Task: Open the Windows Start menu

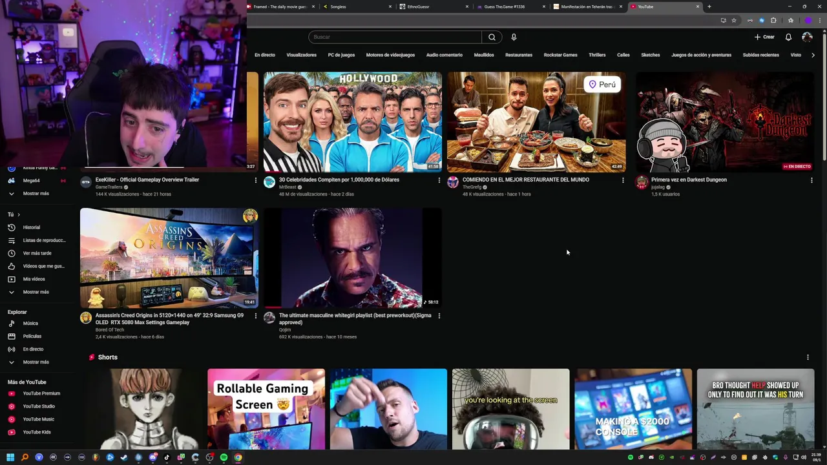Action: pos(10,457)
